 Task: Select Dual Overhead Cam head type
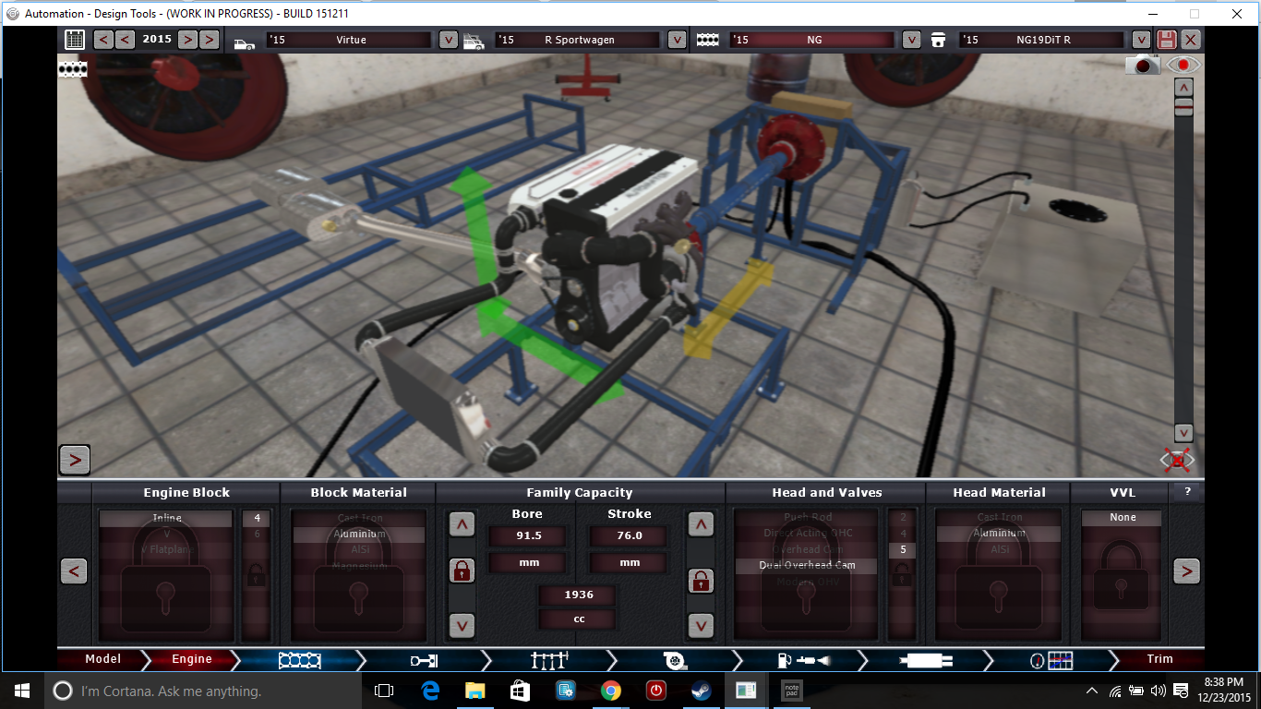(807, 566)
